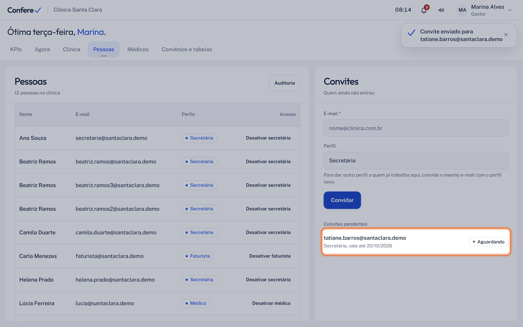This screenshot has width=523, height=327.
Task: Click the faturista@santaclara.demo email
Action: click(x=110, y=256)
